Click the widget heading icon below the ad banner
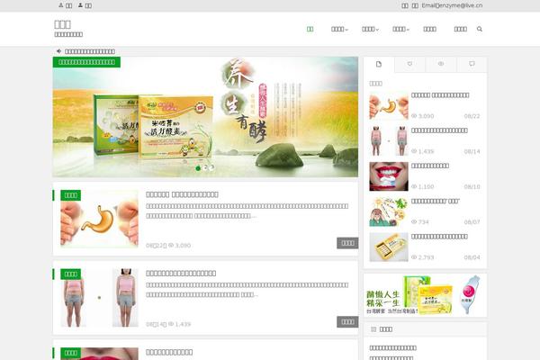Image resolution: width=540 pixels, height=360 pixels. tap(373, 329)
